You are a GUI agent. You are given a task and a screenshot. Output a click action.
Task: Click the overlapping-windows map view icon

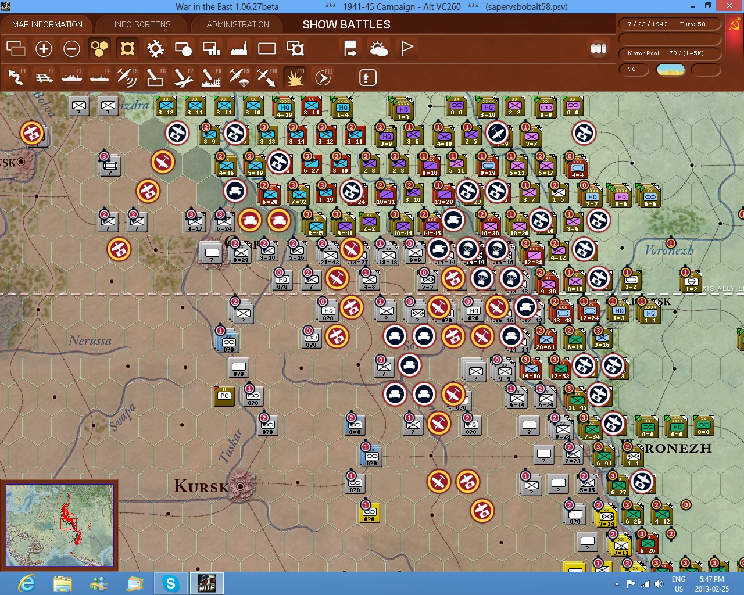pyautogui.click(x=16, y=48)
